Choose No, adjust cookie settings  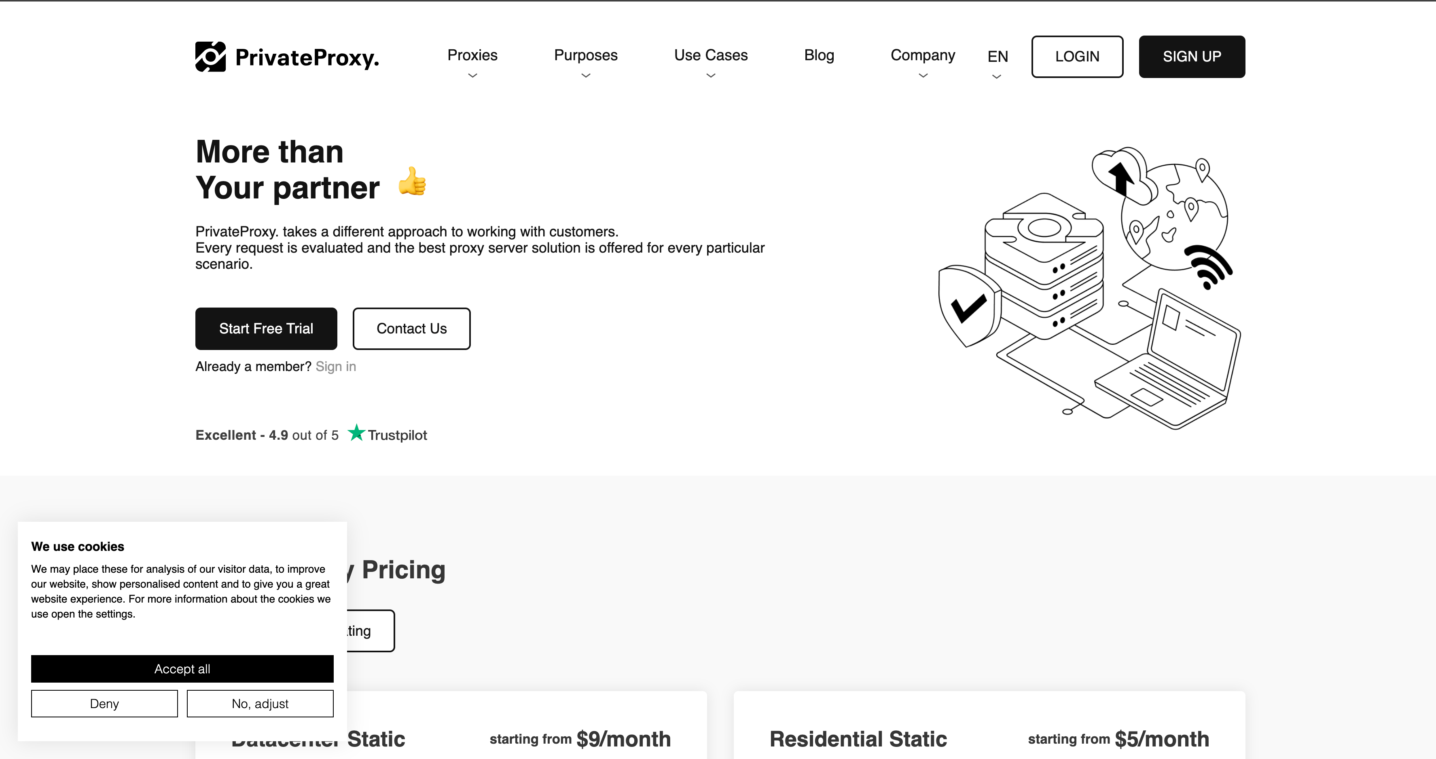point(260,704)
